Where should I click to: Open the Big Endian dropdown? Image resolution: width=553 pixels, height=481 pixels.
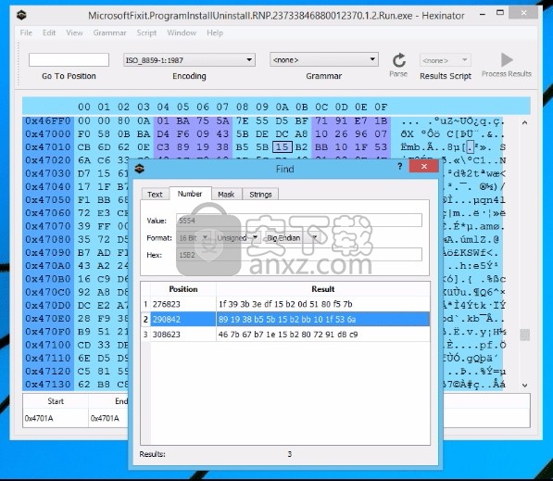tap(293, 238)
